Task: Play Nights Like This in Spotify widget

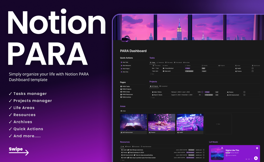Action: (256, 158)
